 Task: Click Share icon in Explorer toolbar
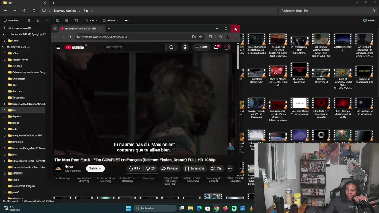pyautogui.click(x=67, y=20)
